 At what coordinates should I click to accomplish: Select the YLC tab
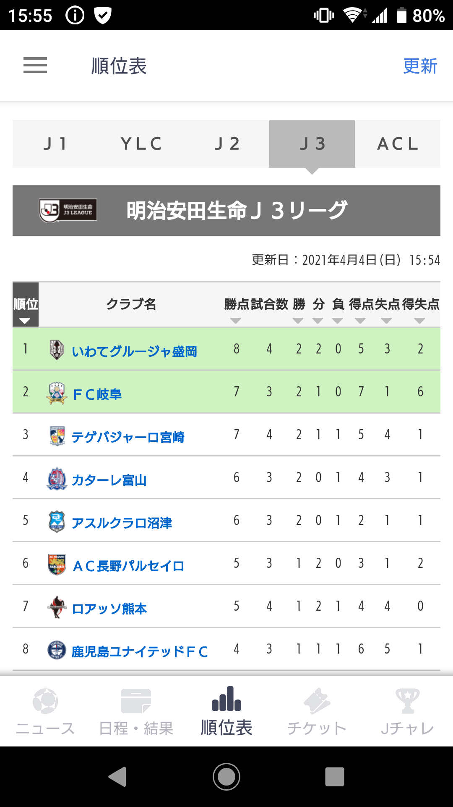point(141,144)
